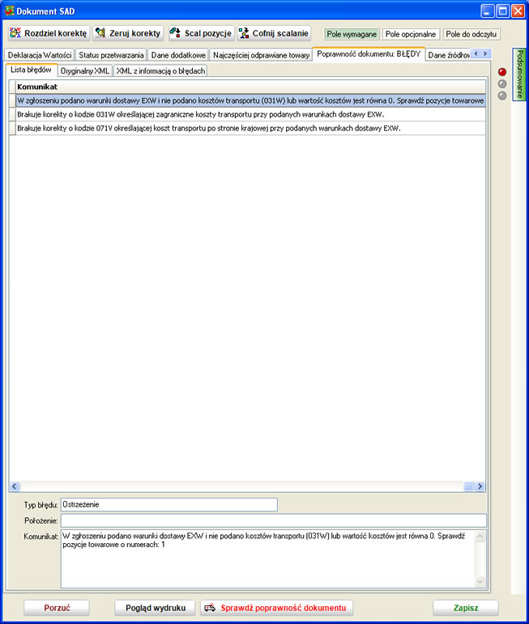The height and width of the screenshot is (624, 529).
Task: Click the Zeruj korekty button
Action: click(x=128, y=33)
